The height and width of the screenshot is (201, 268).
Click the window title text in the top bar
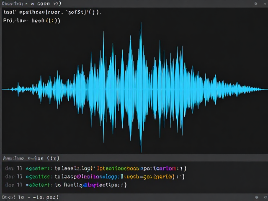pyautogui.click(x=31, y=3)
